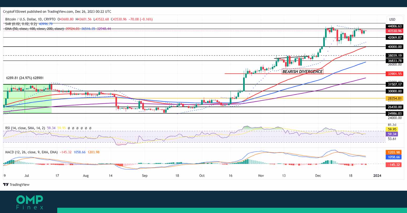This screenshot has height=213, width=407.
Task: Click the red 33901.55 price level label
Action: pyautogui.click(x=394, y=74)
